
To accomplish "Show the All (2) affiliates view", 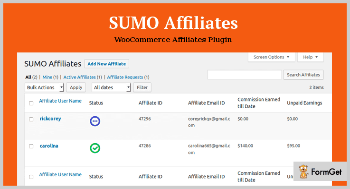I will 31,77.
